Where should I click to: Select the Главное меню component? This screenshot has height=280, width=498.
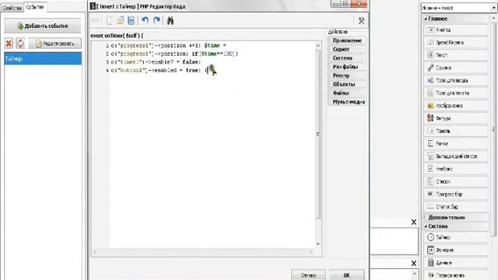pos(456,275)
